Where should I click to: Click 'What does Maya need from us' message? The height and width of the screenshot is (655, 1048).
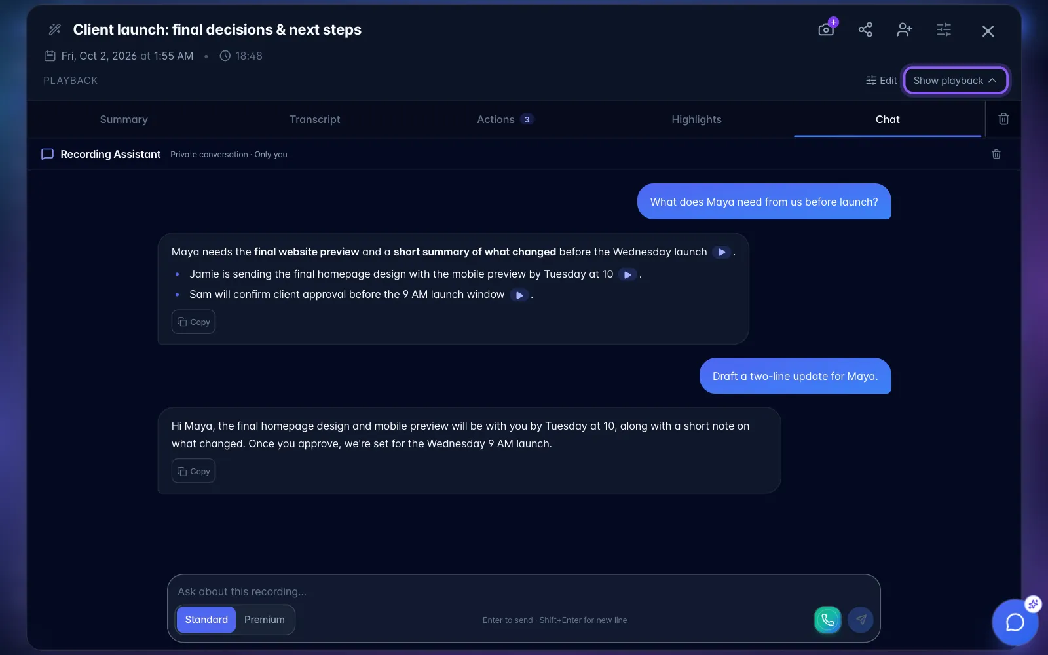tap(764, 202)
